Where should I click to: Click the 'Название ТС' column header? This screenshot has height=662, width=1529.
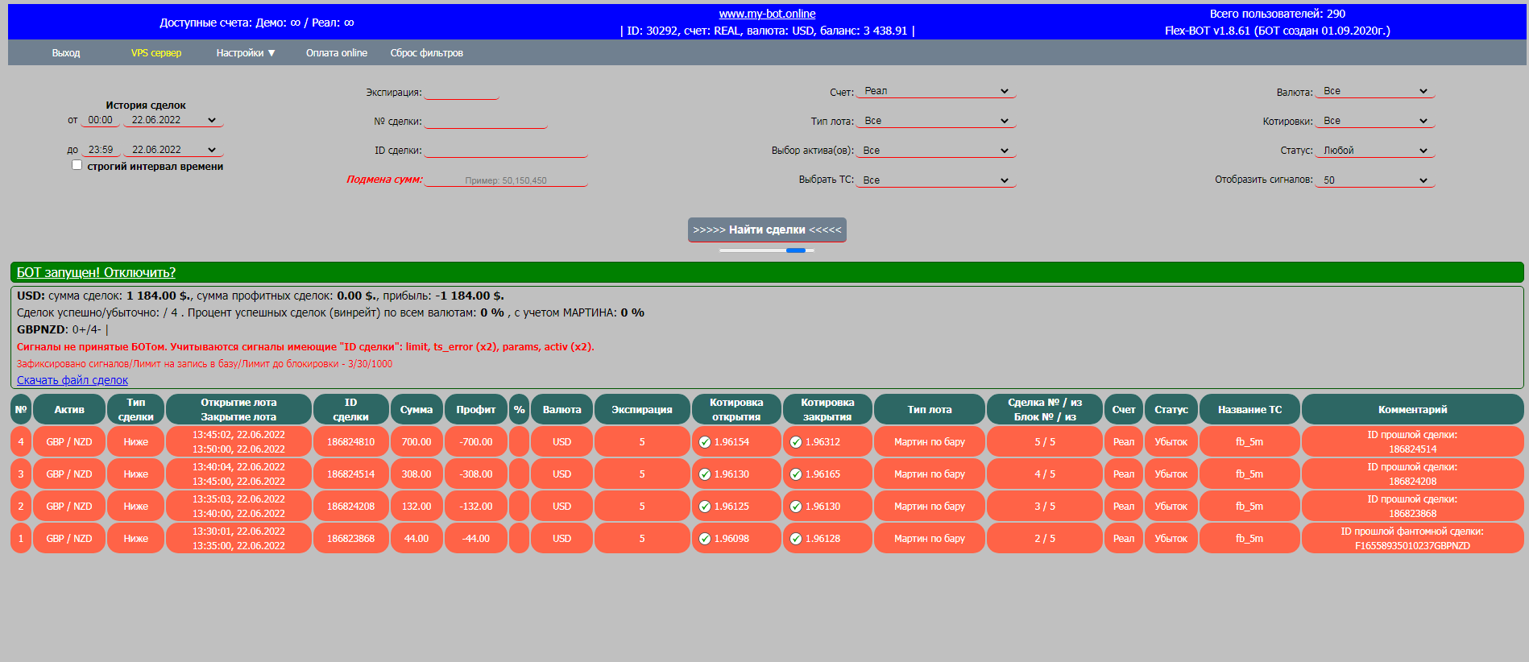(1249, 409)
